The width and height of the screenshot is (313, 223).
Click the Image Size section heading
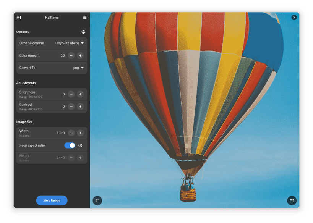[x=24, y=122]
